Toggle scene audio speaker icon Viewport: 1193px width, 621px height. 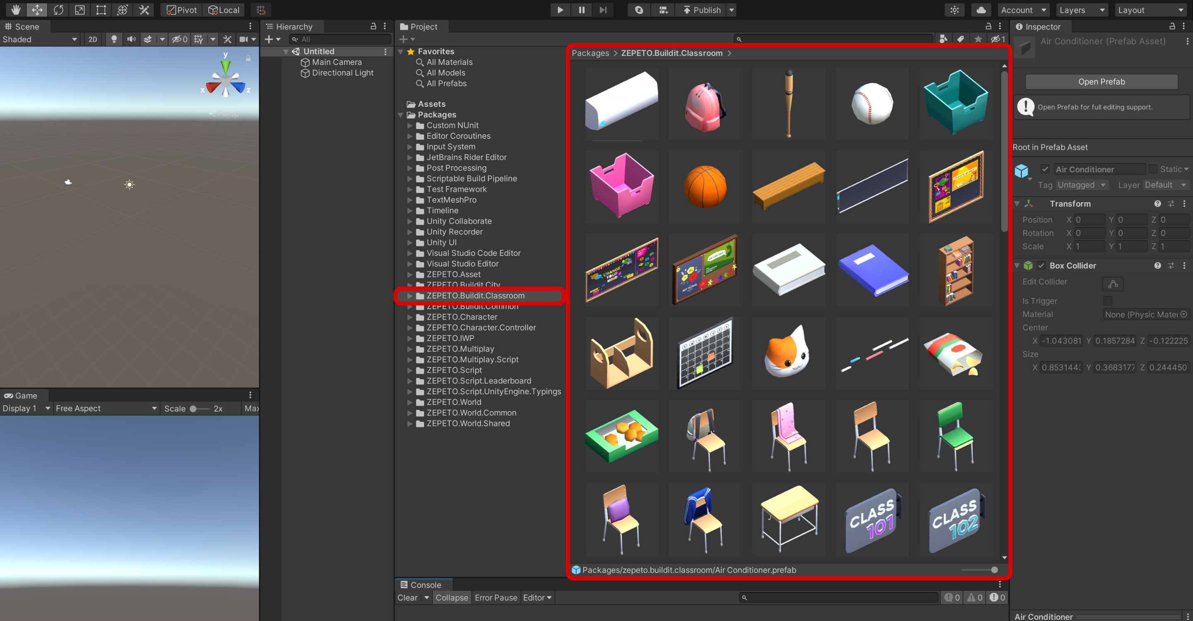click(132, 39)
